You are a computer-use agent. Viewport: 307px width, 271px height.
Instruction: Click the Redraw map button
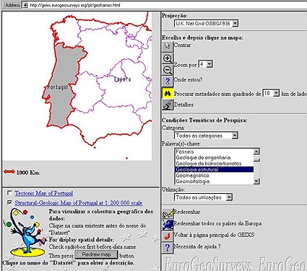(x=96, y=254)
